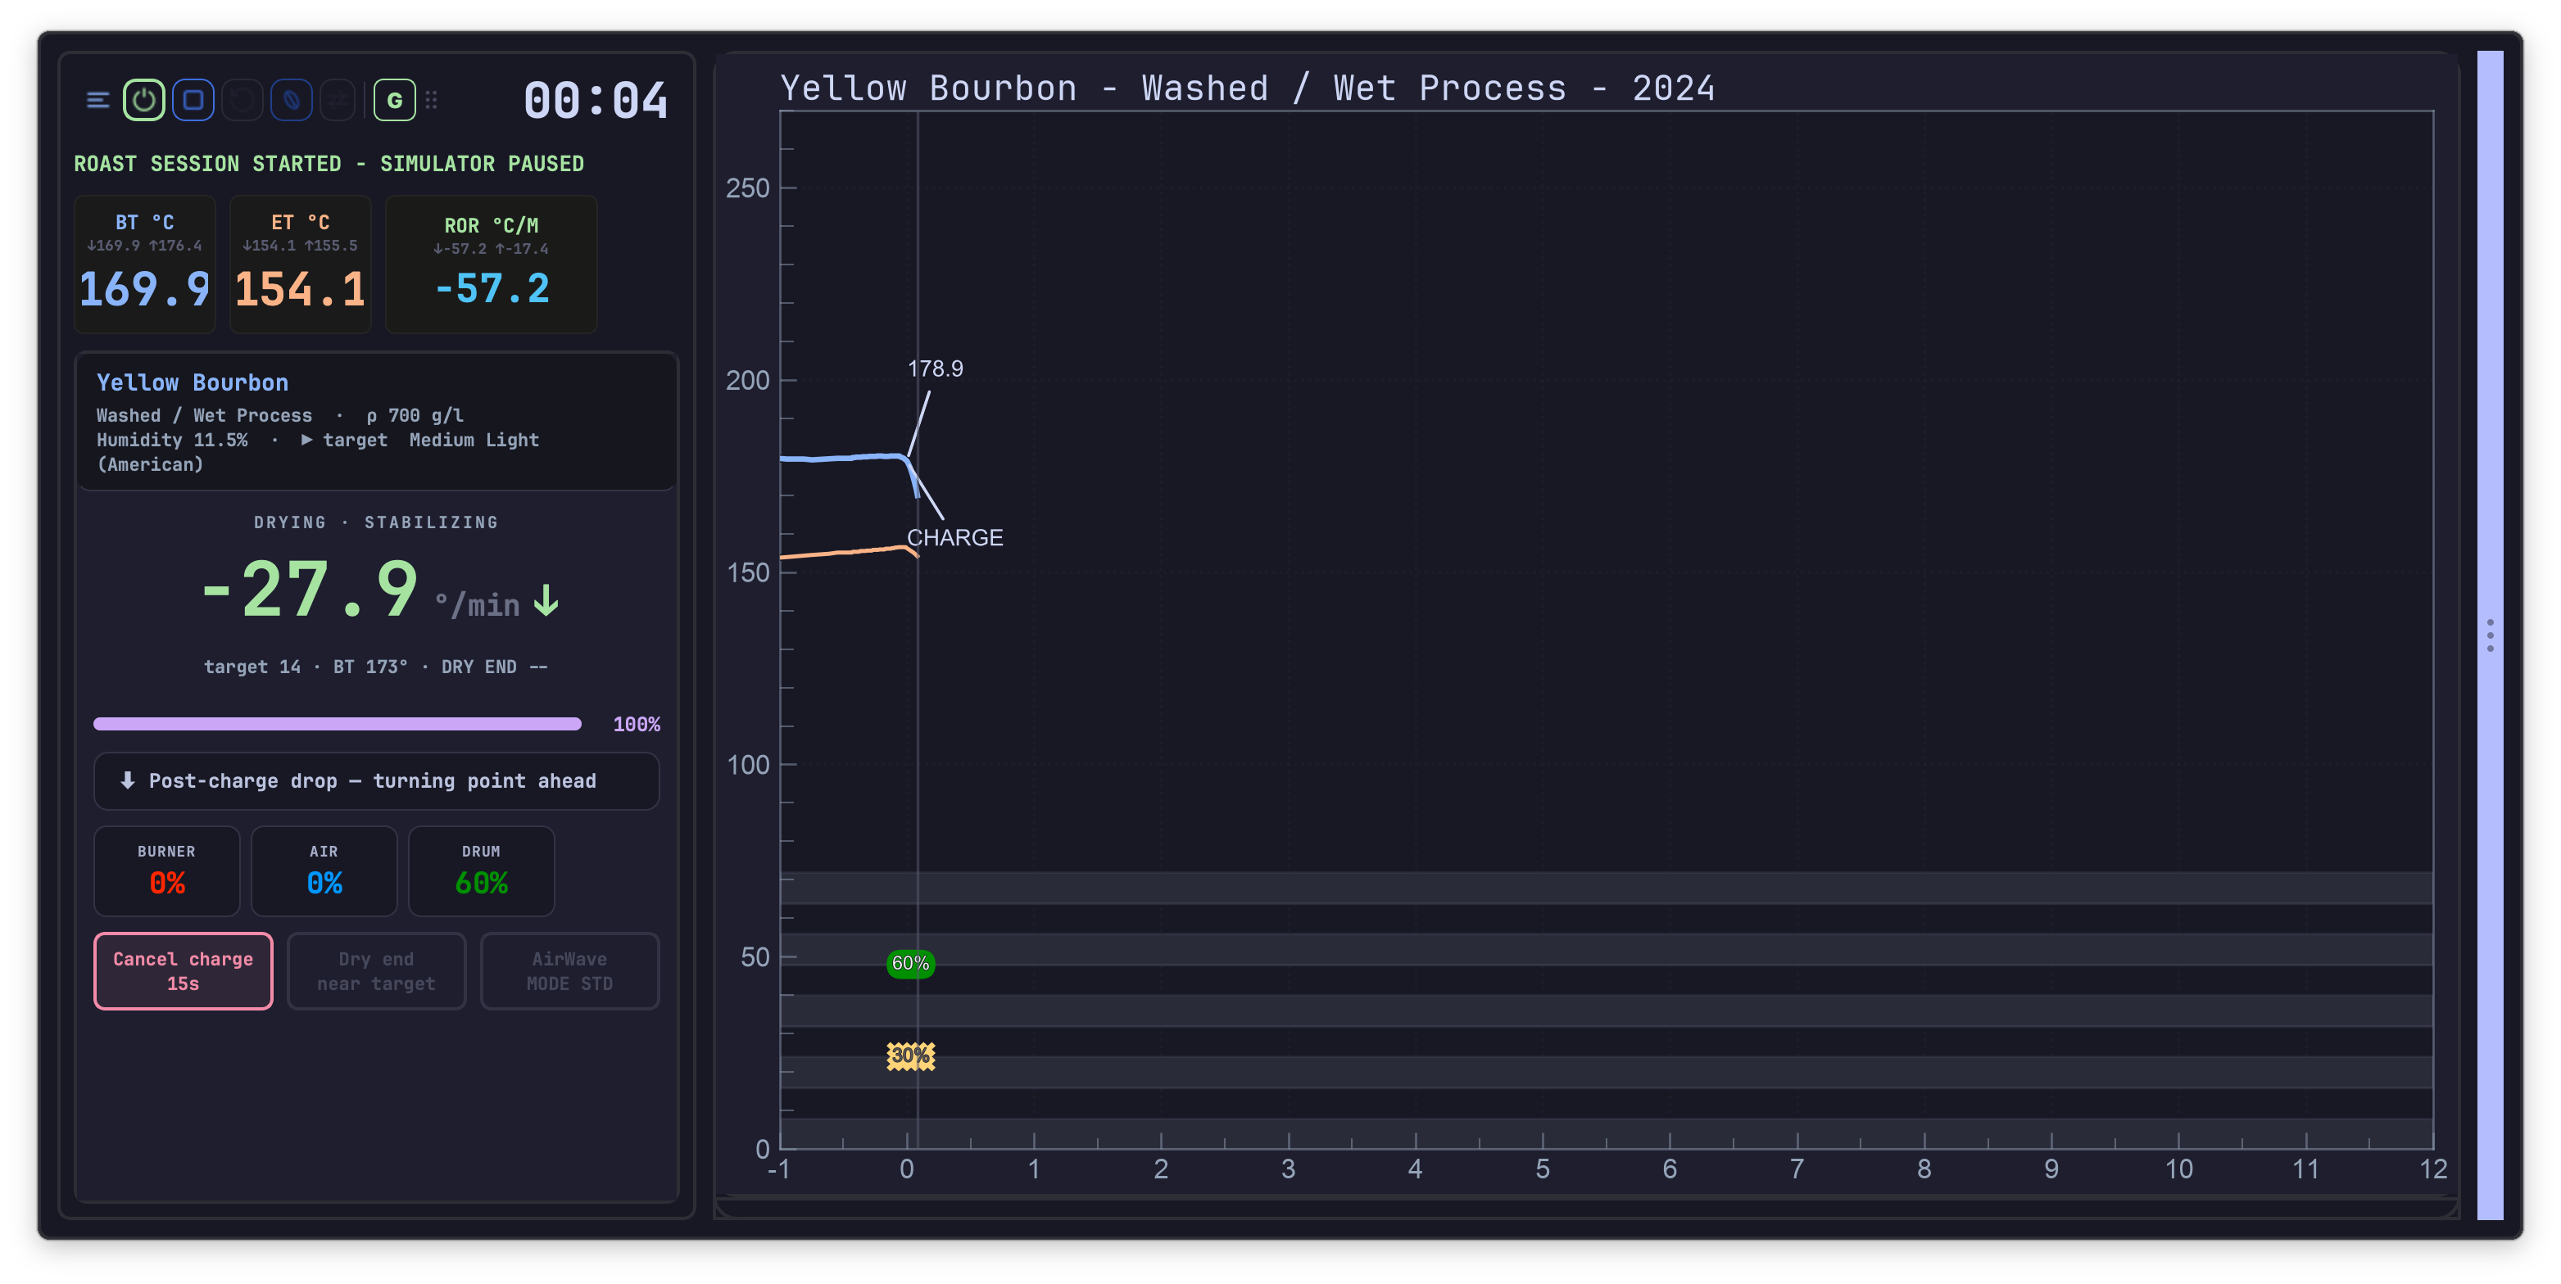
Task: Click the 00:04 roast timer
Action: [x=596, y=101]
